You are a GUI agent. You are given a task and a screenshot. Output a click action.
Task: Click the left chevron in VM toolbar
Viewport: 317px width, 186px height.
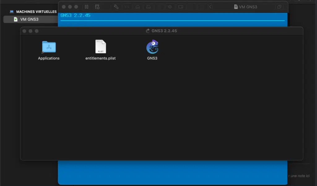(210, 7)
